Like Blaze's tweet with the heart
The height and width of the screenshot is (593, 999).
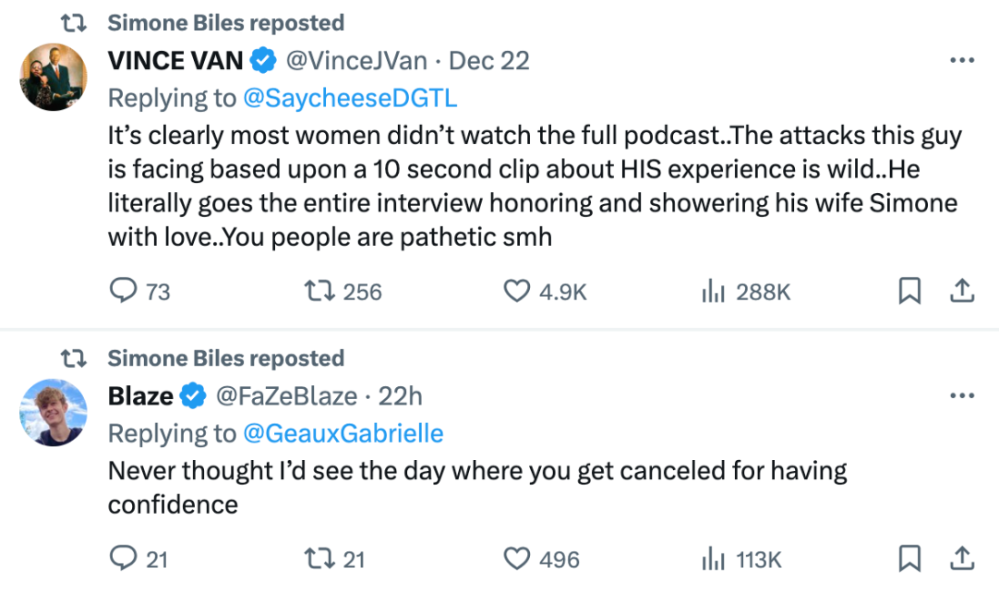tap(516, 559)
